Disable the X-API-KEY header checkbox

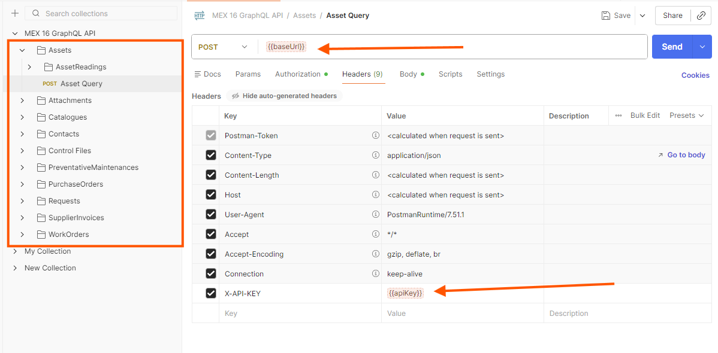click(211, 293)
